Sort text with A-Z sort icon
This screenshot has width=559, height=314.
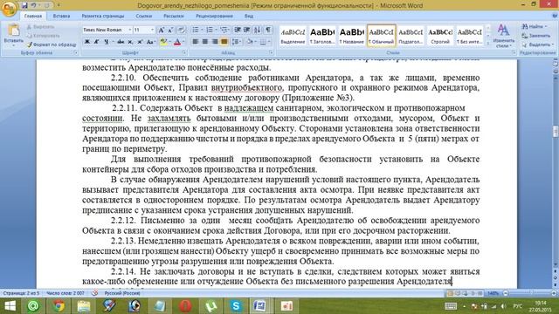coord(257,30)
